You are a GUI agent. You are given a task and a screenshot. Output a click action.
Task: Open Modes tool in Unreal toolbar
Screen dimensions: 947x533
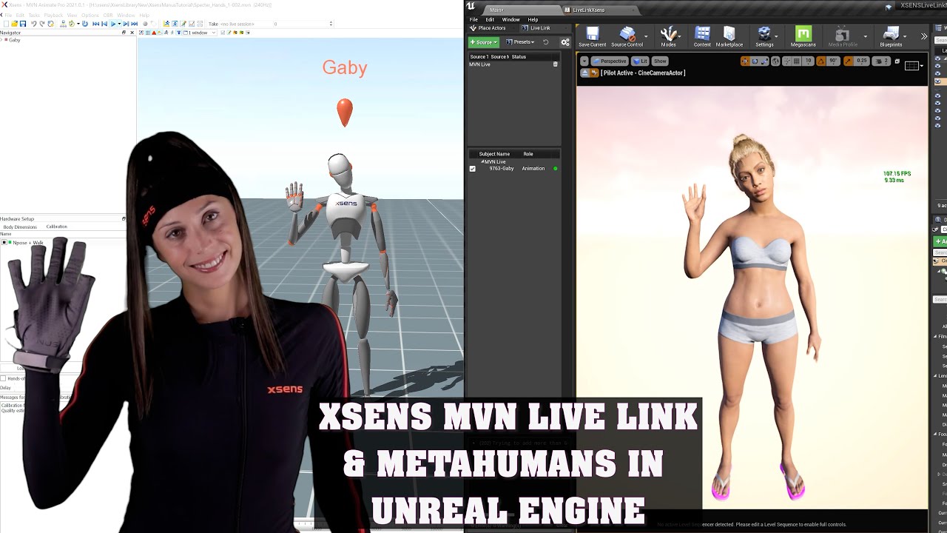(668, 36)
